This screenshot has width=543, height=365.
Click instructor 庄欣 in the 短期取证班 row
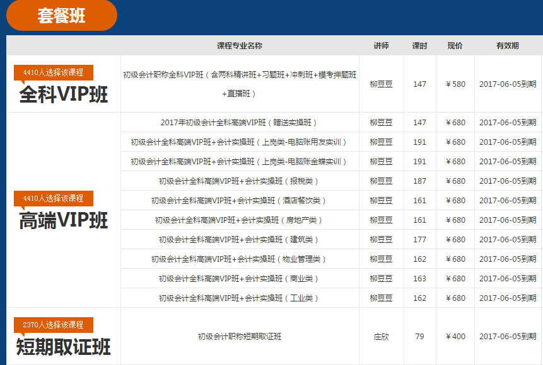382,336
